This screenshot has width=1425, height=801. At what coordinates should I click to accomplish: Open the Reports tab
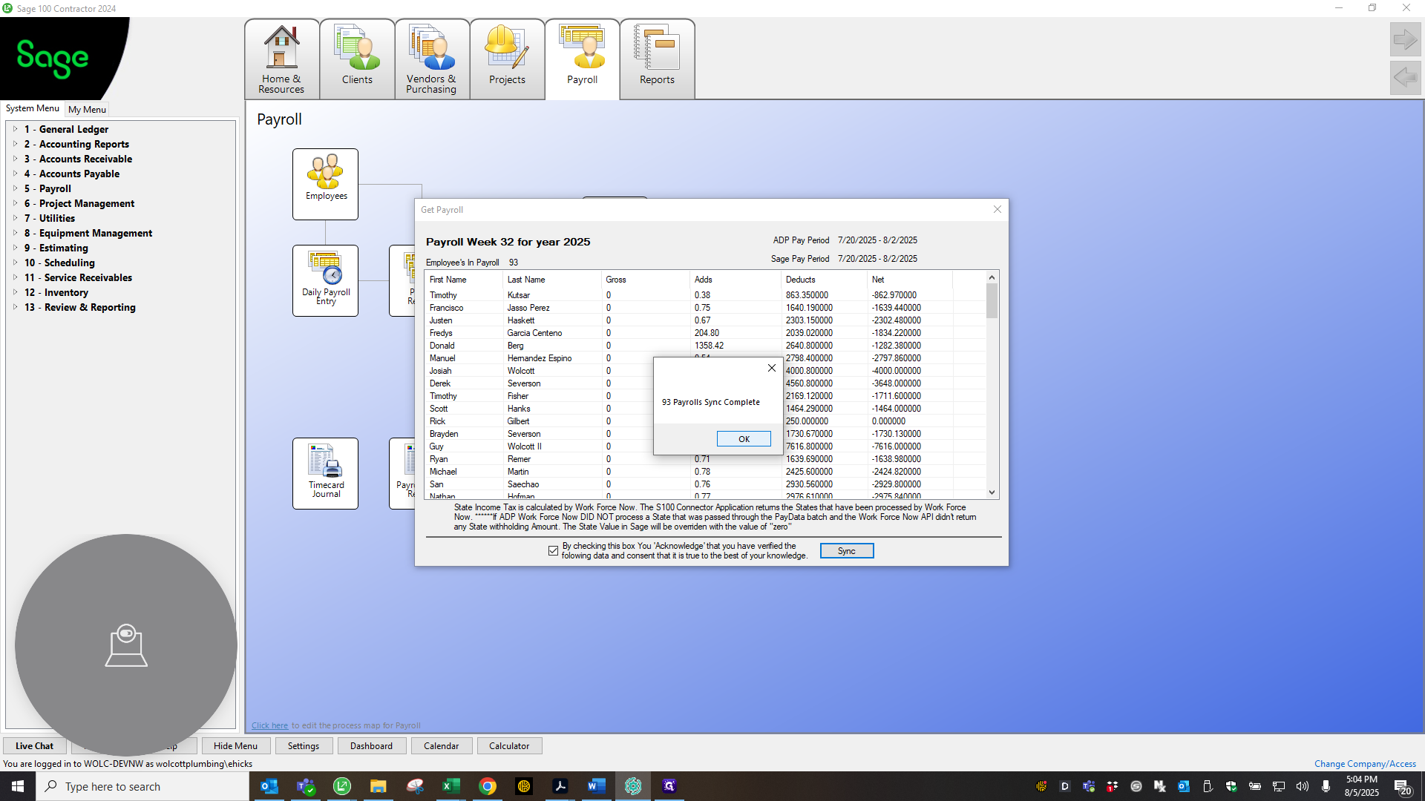[657, 59]
